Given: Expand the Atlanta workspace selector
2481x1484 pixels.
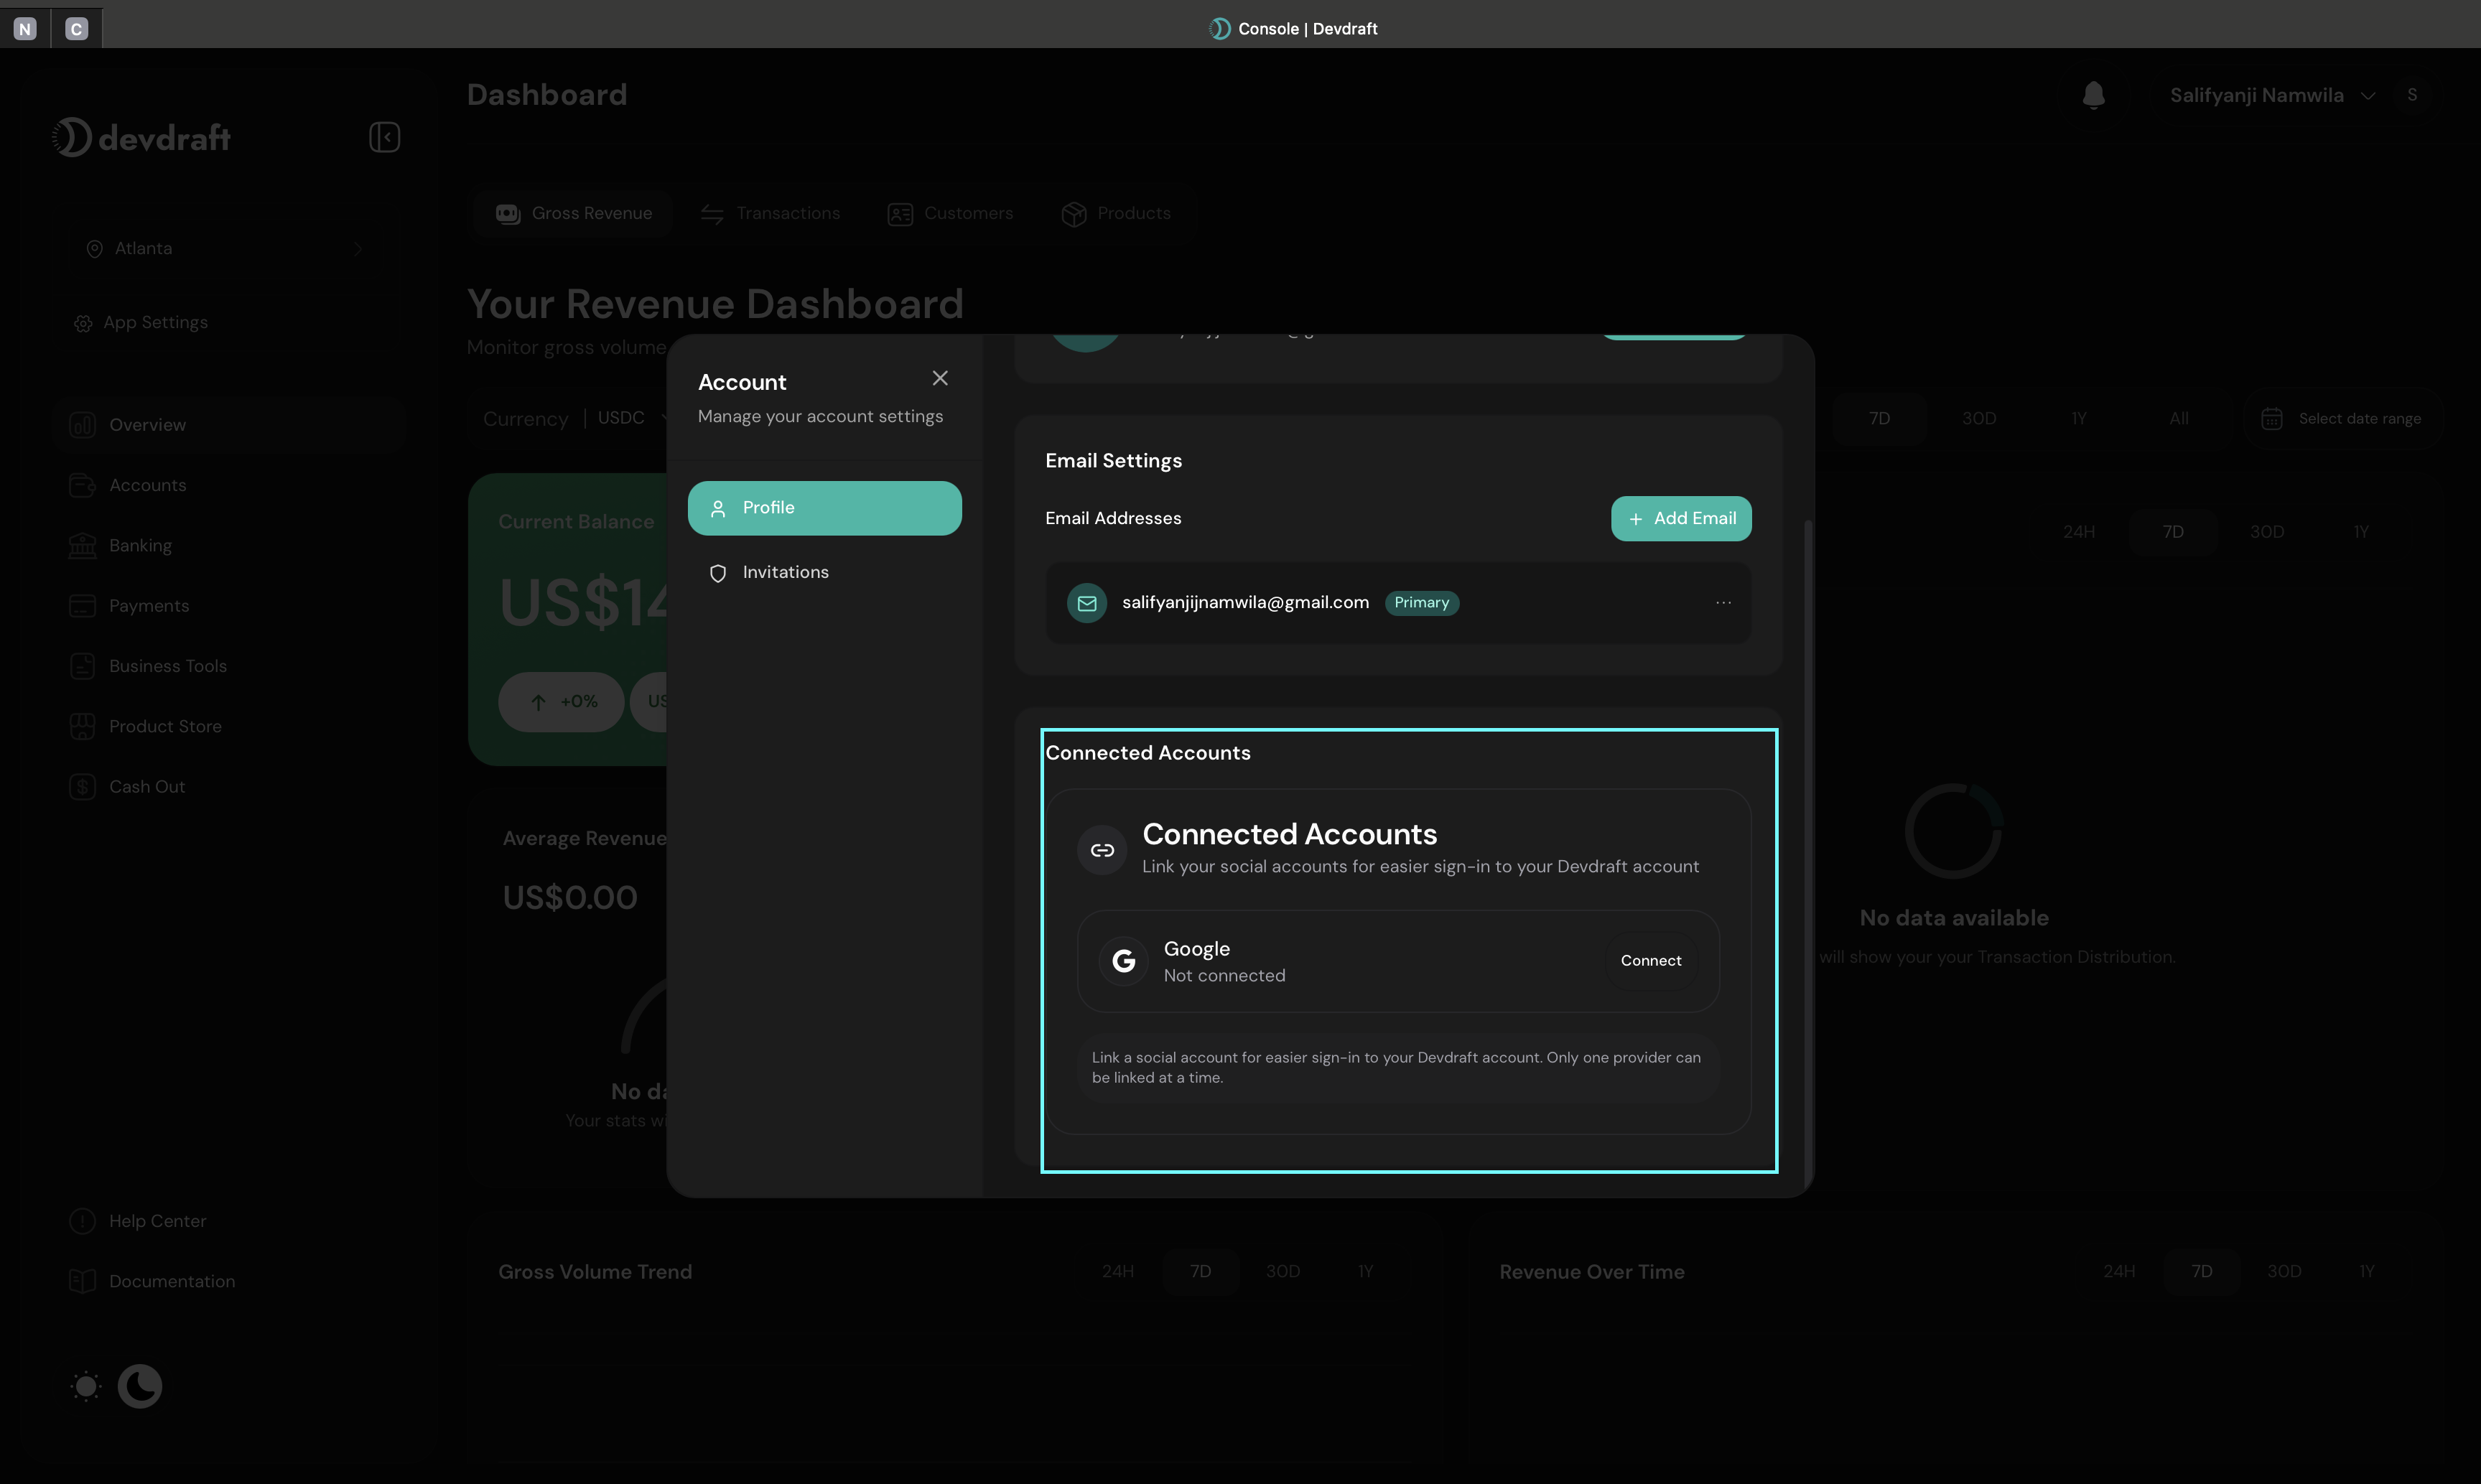Looking at the screenshot, I should click(144, 248).
